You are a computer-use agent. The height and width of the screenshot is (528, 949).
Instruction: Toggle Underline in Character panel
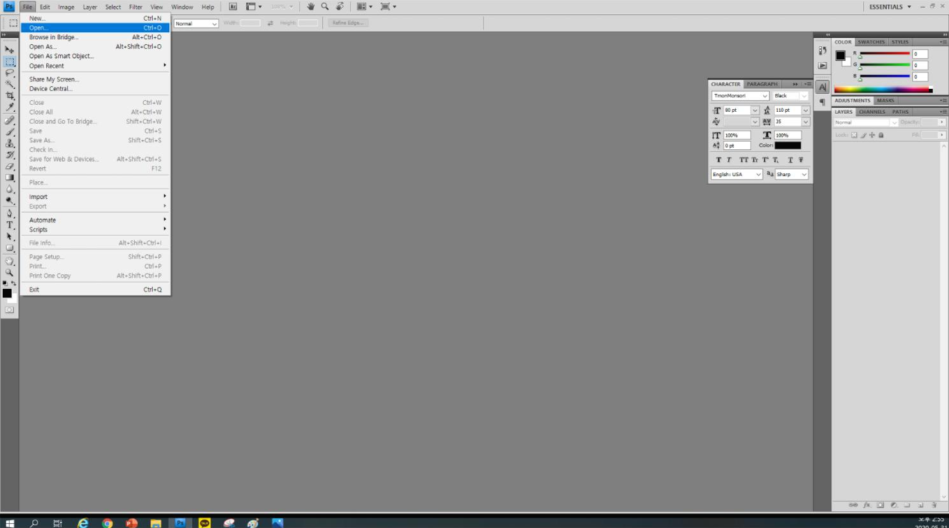tap(790, 160)
